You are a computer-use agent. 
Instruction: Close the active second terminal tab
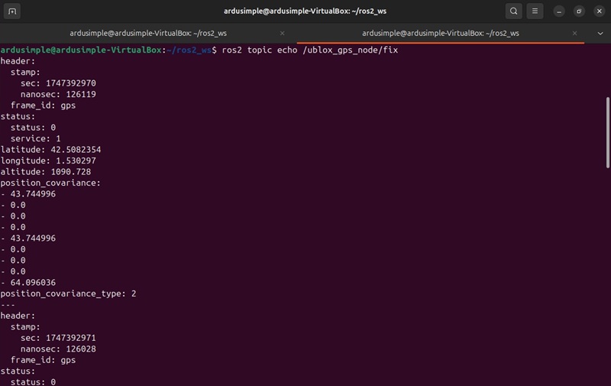pos(575,34)
